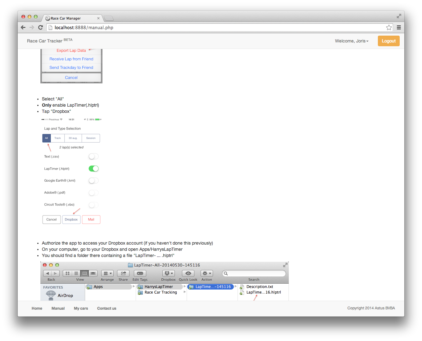
Task: Click the My cars footer link
Action: [81, 308]
